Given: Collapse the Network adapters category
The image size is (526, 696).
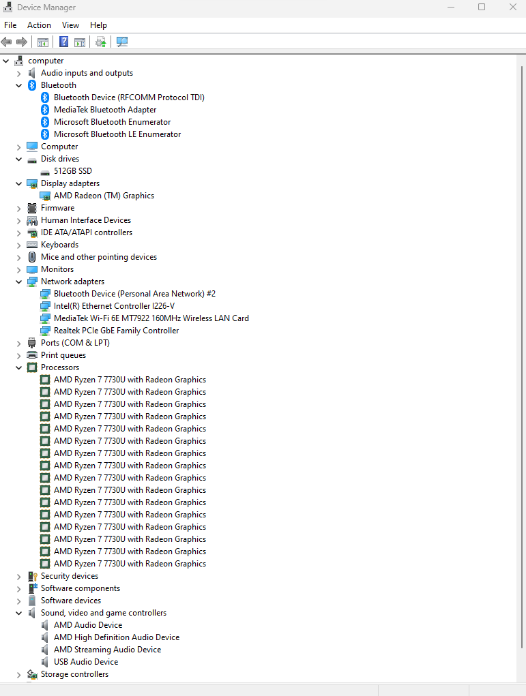Looking at the screenshot, I should (18, 282).
